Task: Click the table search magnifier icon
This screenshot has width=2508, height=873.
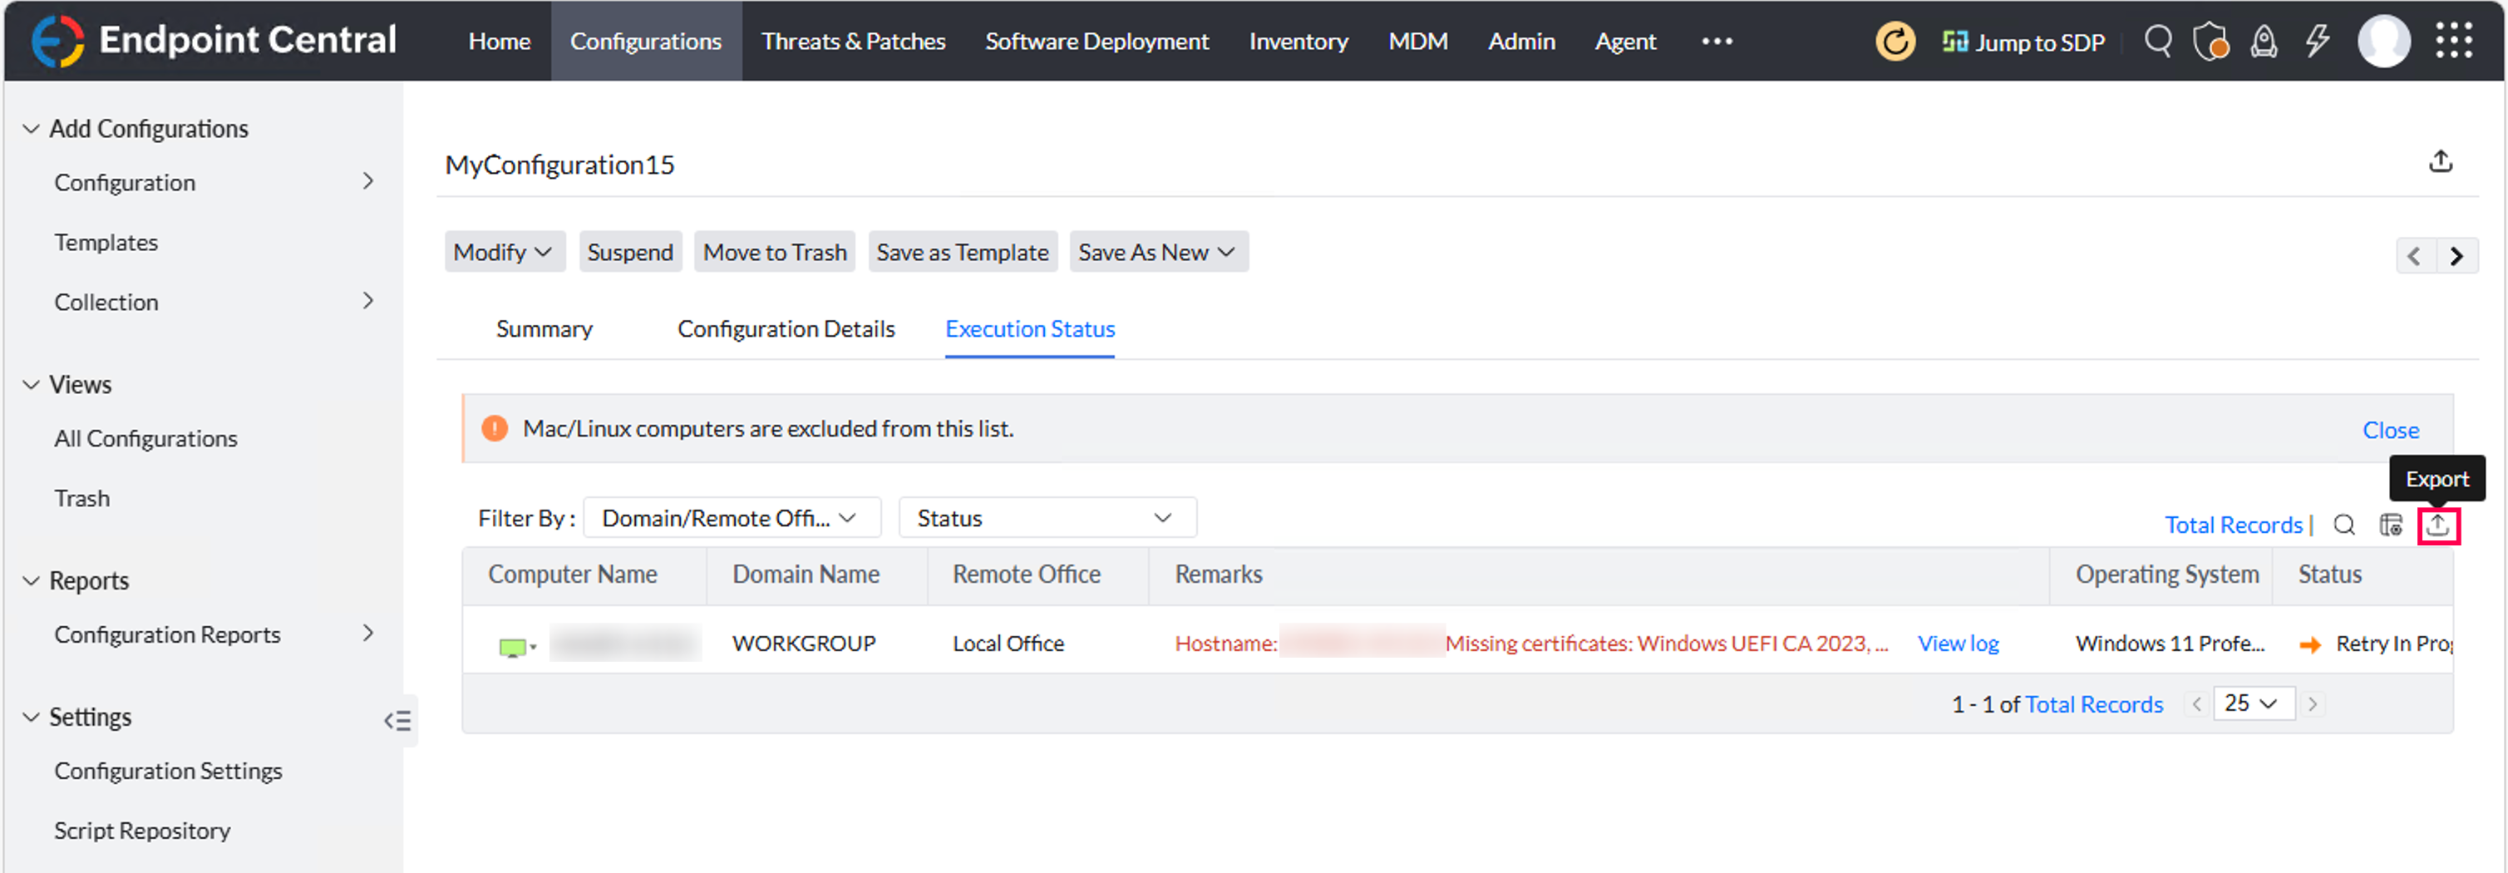Action: coord(2343,525)
